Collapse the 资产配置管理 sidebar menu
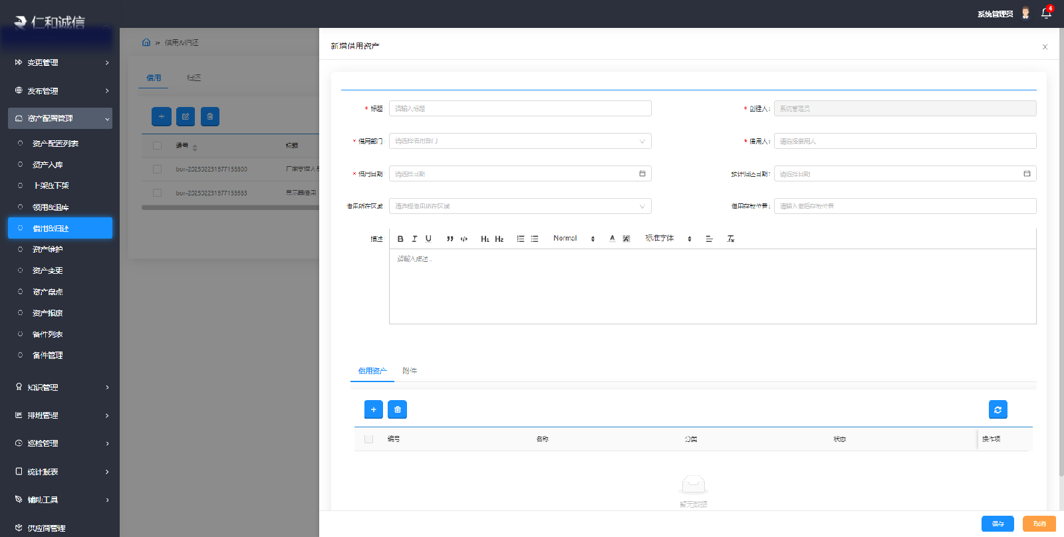The image size is (1064, 537). click(61, 118)
